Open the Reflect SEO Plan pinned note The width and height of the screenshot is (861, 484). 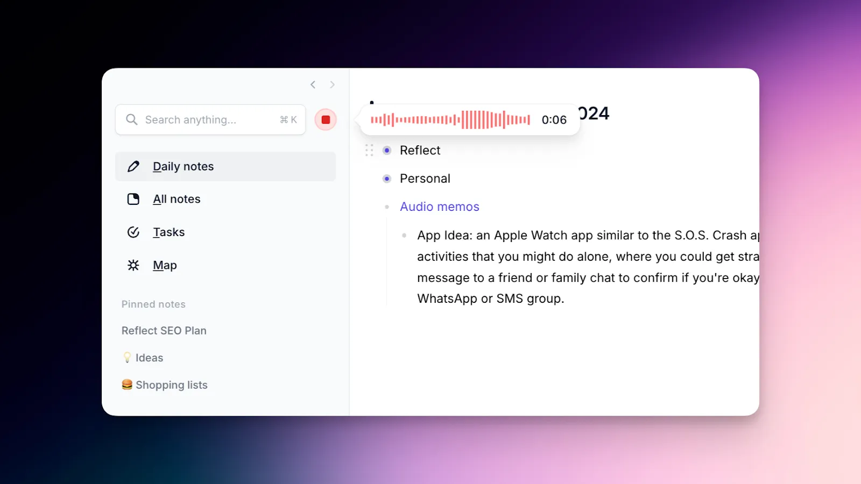[x=164, y=330]
